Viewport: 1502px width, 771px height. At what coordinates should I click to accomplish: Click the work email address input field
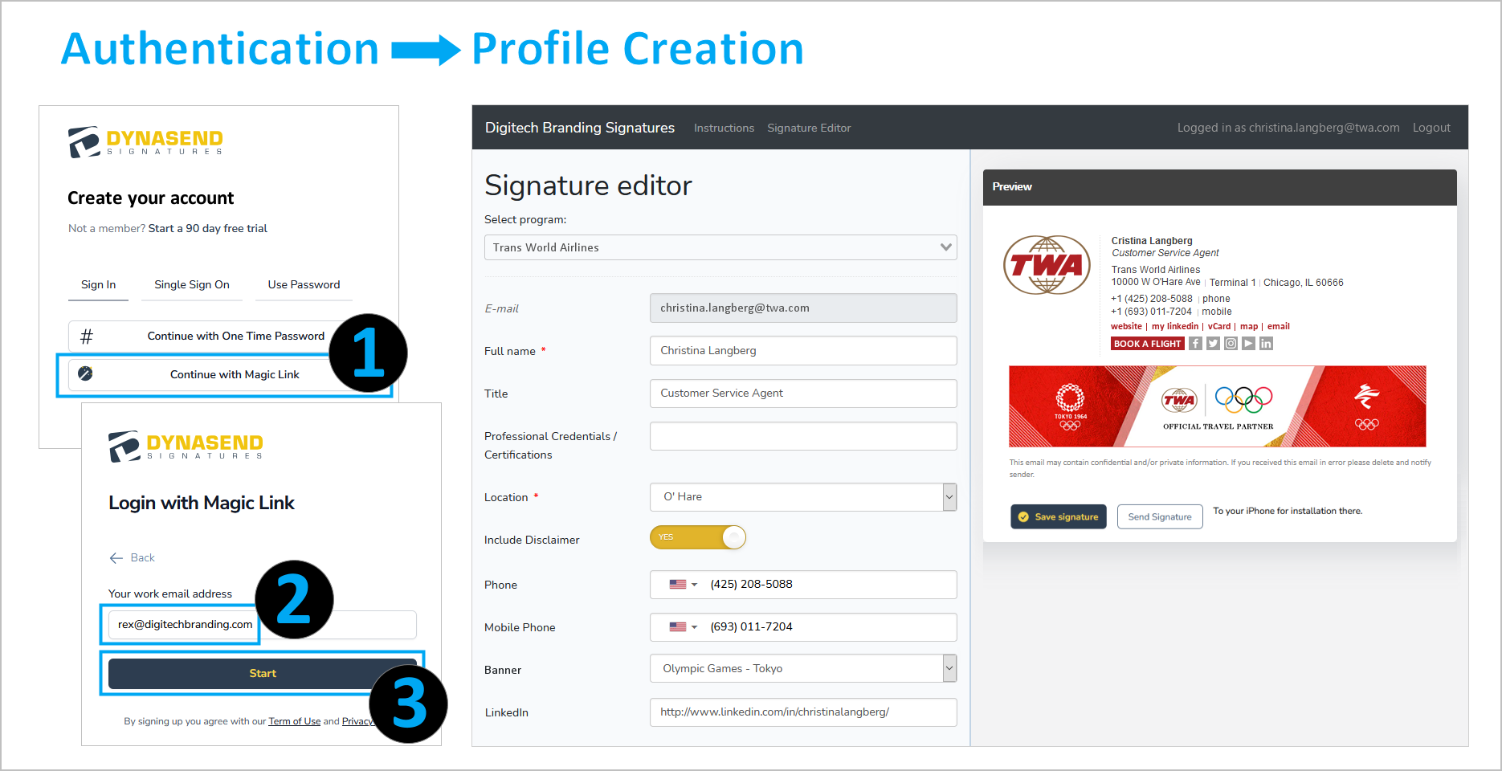tap(182, 625)
